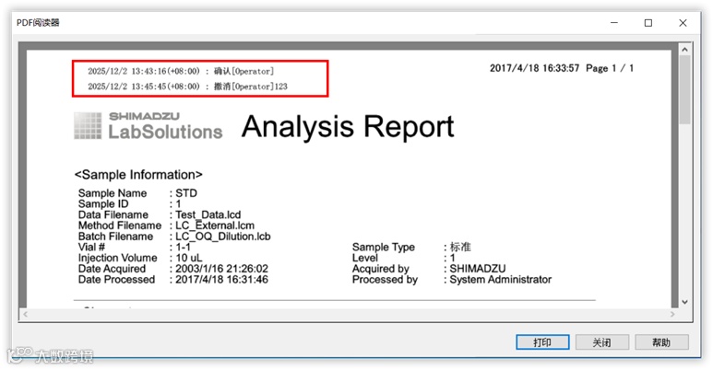Click the 关闭 close button
The height and width of the screenshot is (370, 713).
(602, 342)
